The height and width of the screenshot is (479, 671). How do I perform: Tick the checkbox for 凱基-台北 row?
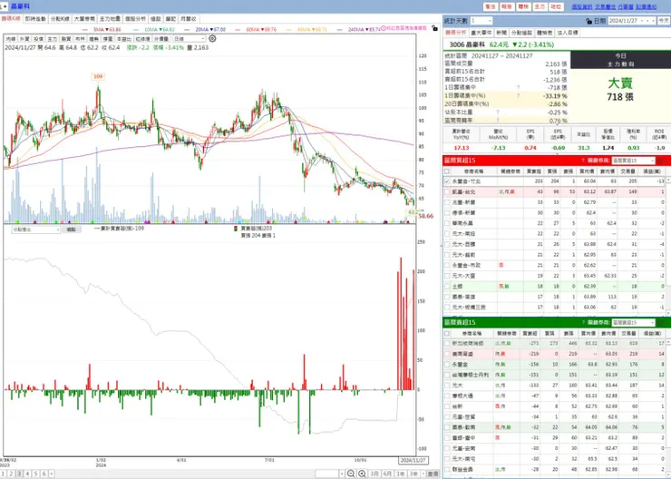coord(447,191)
